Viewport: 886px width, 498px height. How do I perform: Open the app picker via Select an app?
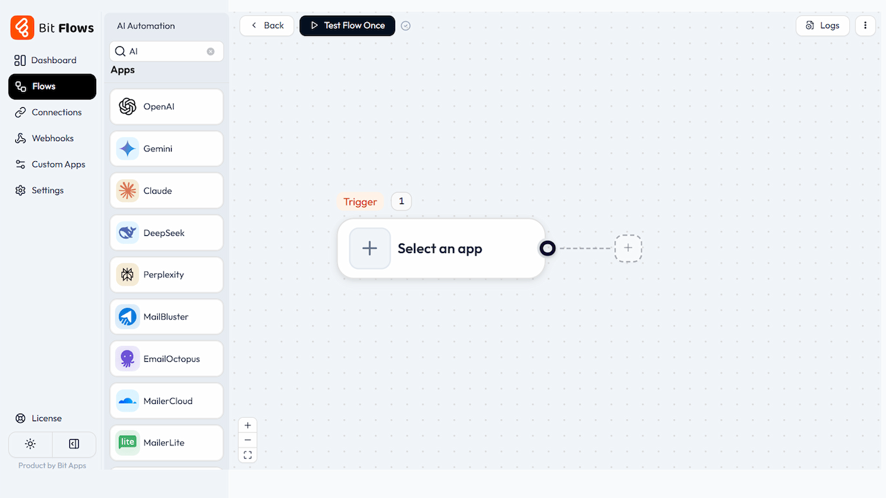point(440,248)
